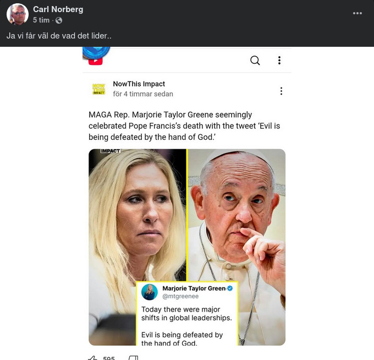374x360 pixels.
Task: Click the Marjorie Taylor Greene tweet avatar
Action: pos(150,292)
